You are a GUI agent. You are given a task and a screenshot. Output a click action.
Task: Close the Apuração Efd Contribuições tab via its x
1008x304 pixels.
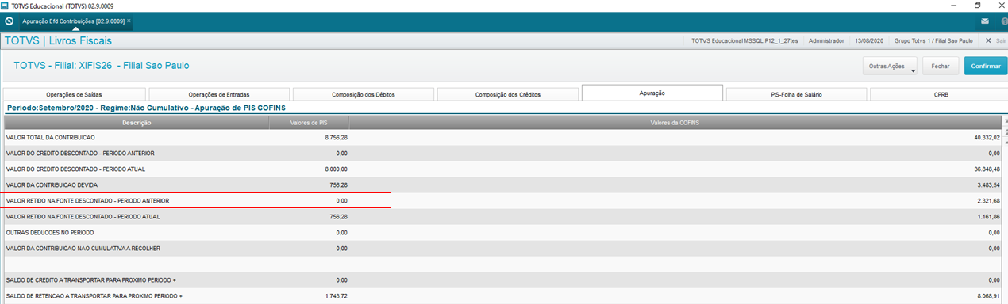point(129,21)
